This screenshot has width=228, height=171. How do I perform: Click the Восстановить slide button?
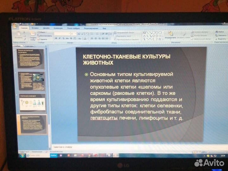[45, 36]
